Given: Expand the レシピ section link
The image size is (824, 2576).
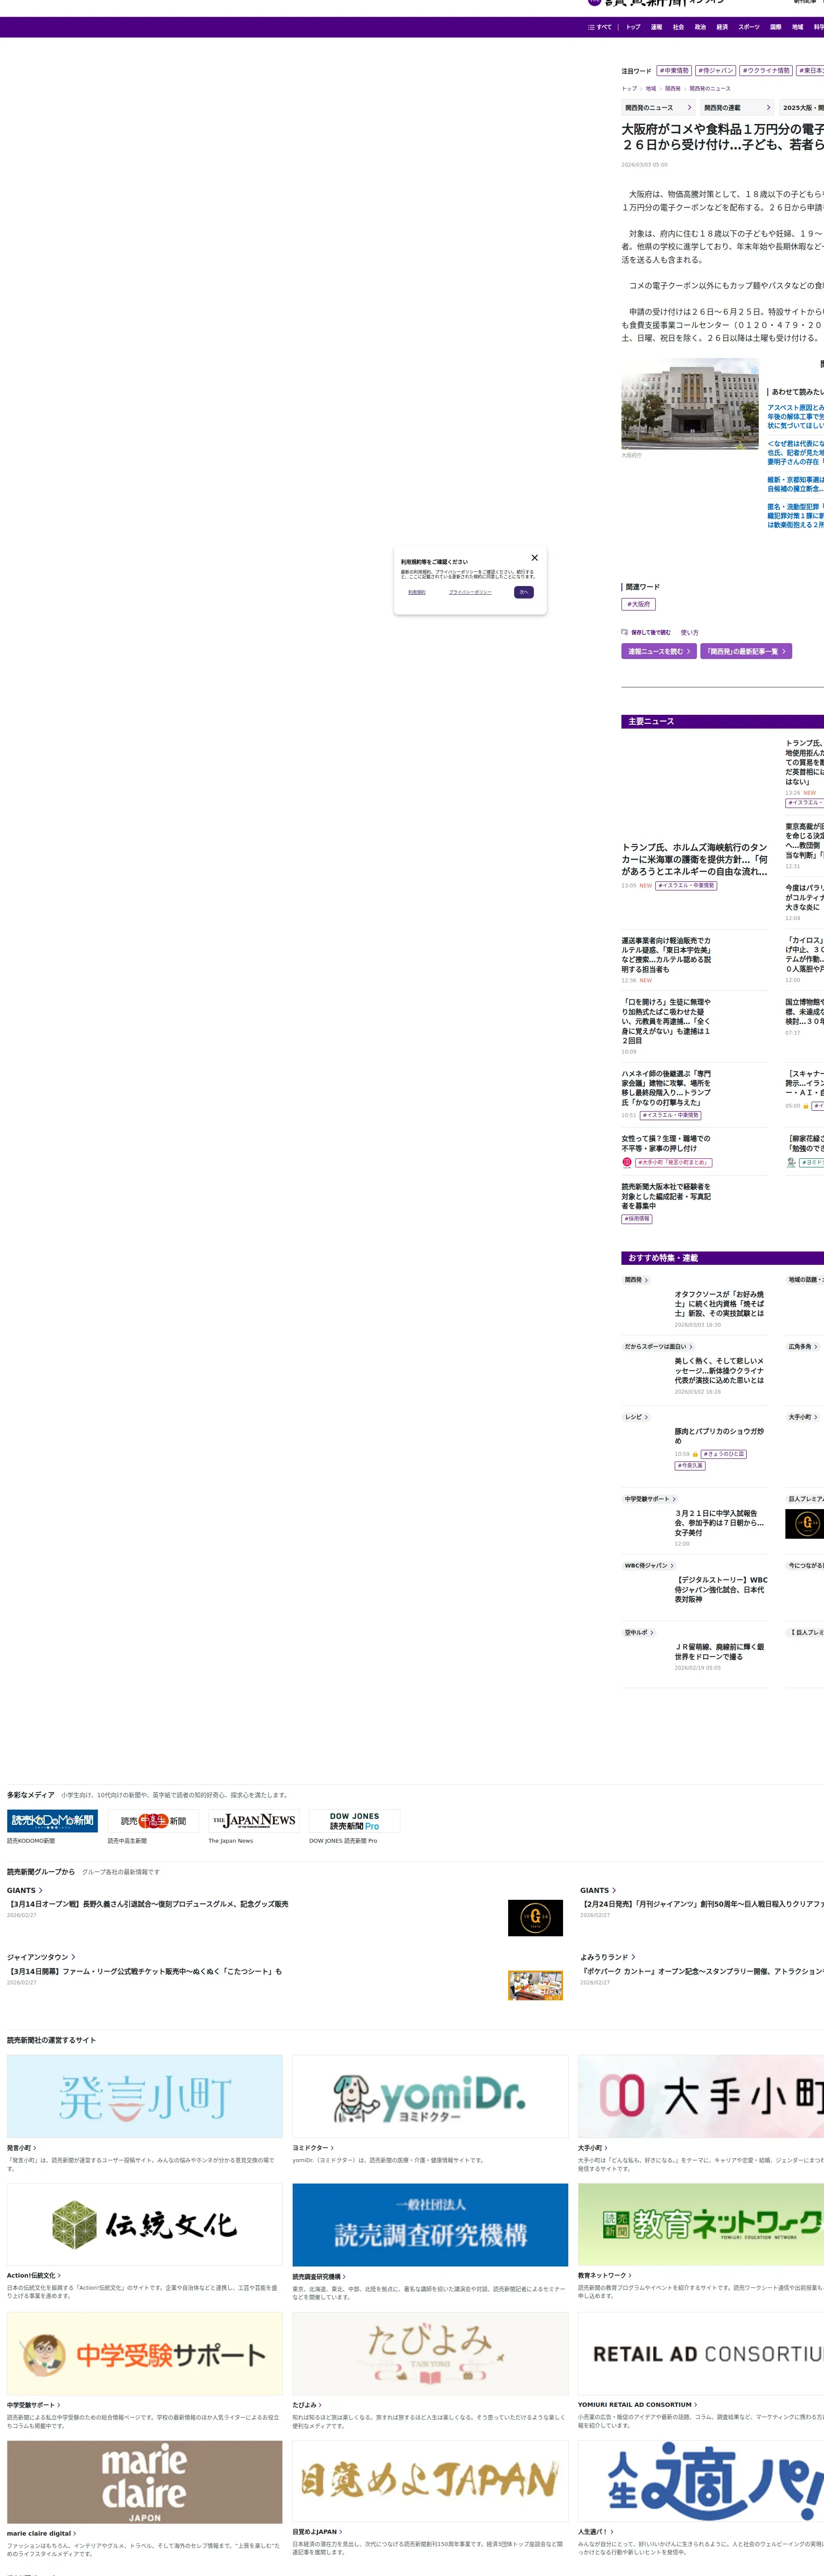Looking at the screenshot, I should (x=637, y=1417).
